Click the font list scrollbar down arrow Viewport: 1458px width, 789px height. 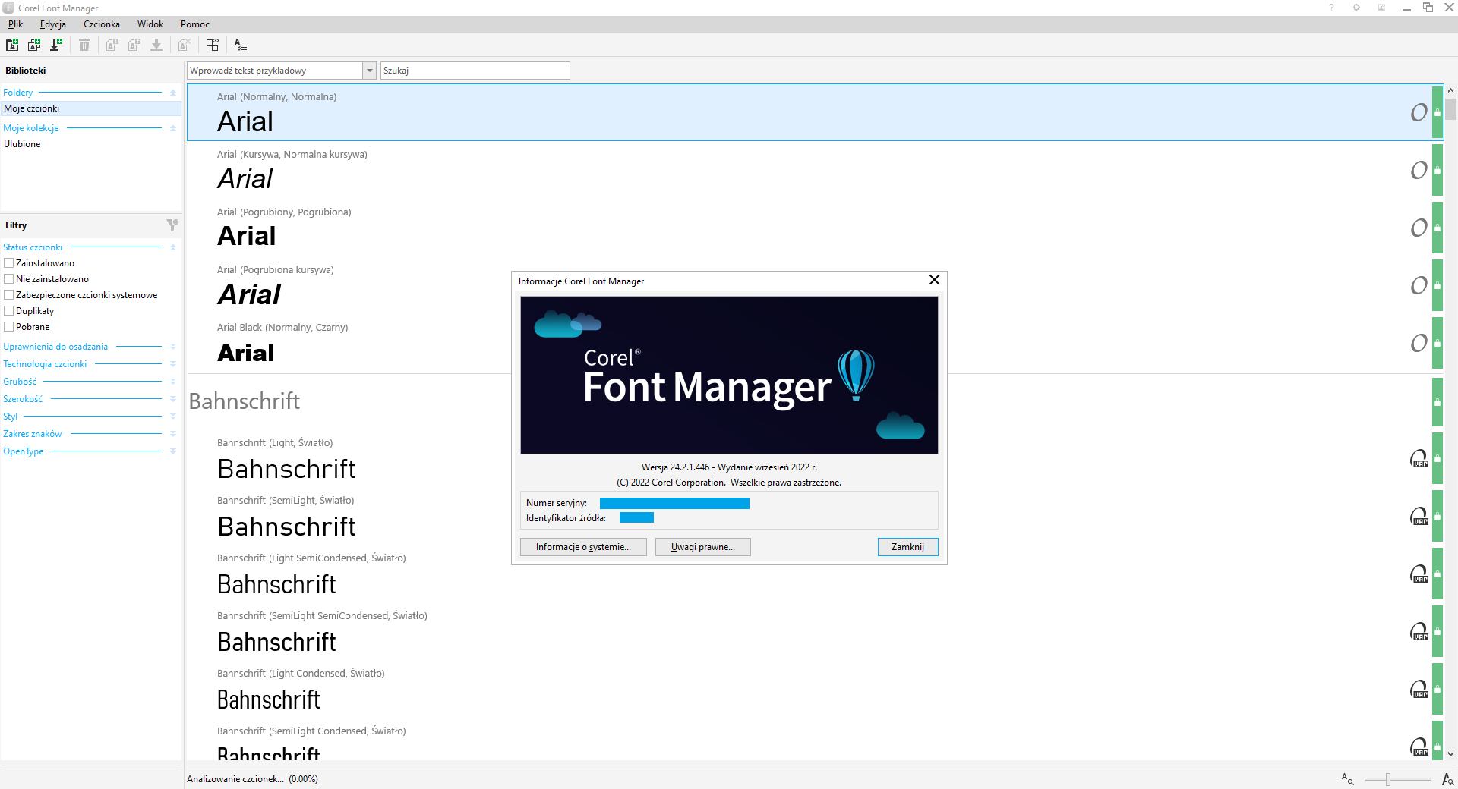coord(1450,754)
